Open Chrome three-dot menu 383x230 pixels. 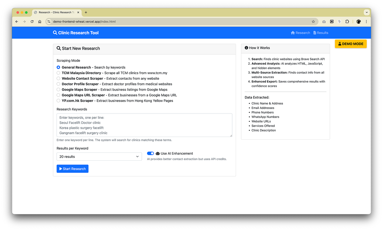[x=366, y=22]
